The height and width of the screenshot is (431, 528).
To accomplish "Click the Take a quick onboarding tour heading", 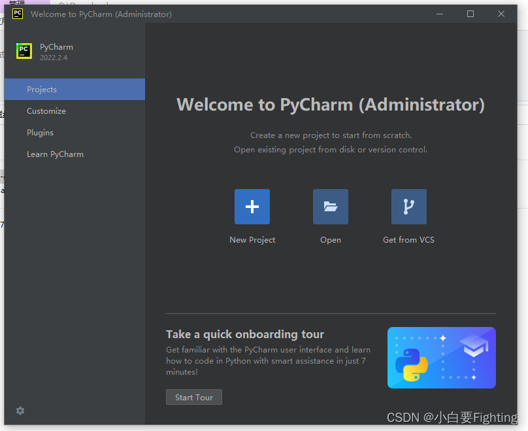I will tap(245, 334).
